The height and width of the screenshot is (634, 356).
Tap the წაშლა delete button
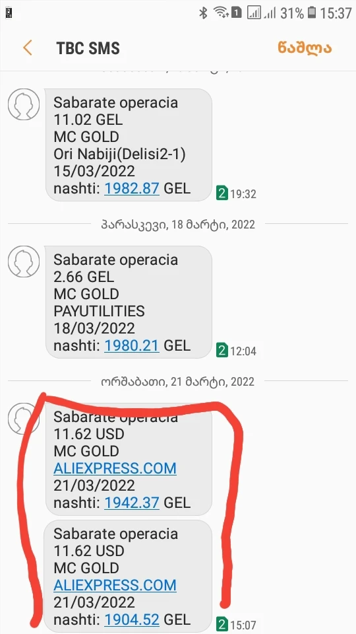click(x=305, y=48)
